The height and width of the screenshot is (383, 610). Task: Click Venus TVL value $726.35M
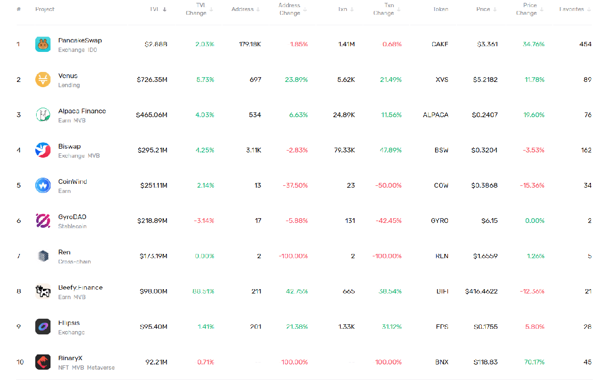(x=152, y=80)
